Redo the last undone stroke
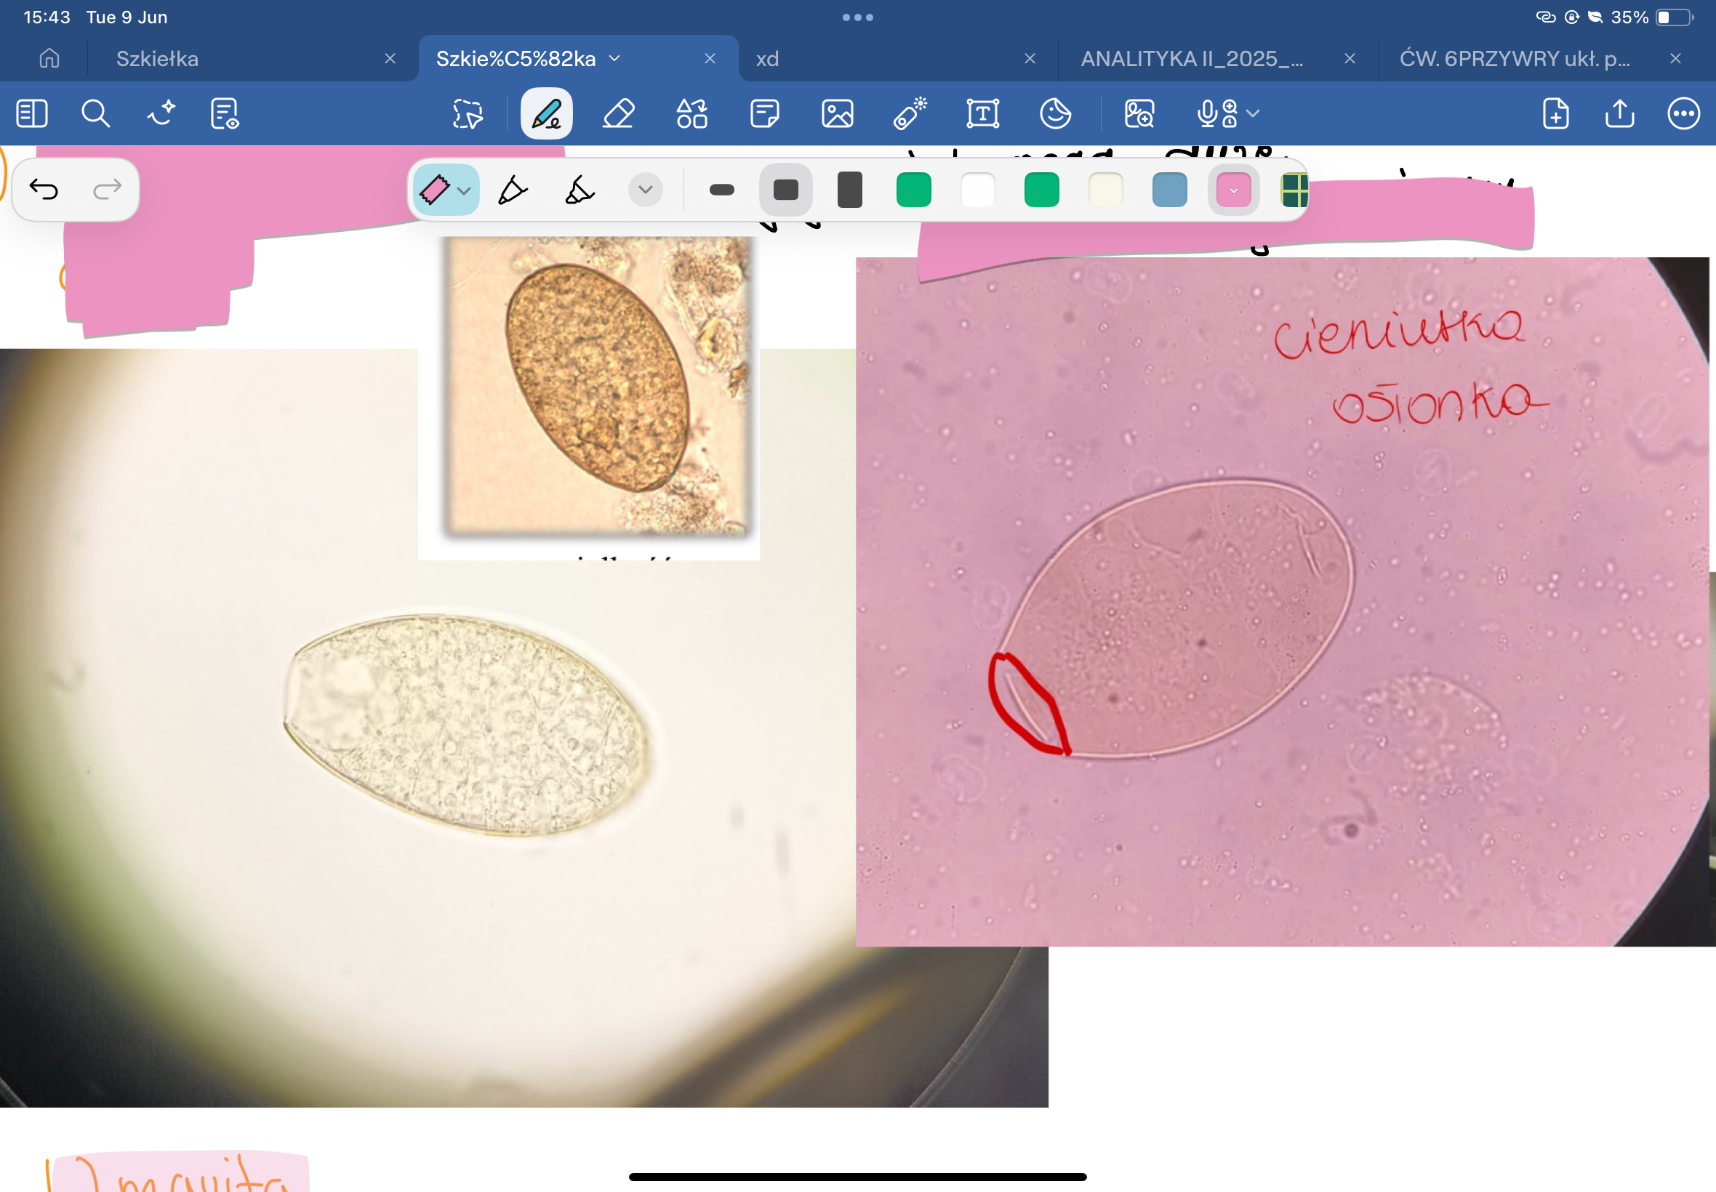 [x=107, y=190]
